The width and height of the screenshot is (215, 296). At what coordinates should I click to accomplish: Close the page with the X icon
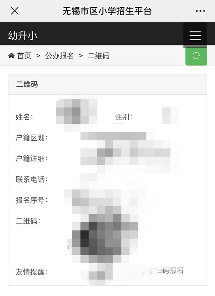coord(15,11)
